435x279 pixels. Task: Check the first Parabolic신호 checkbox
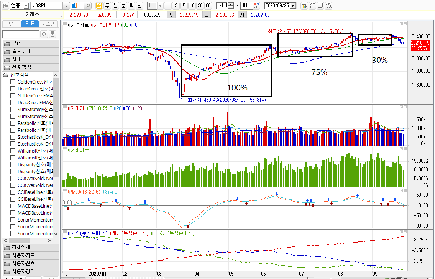tap(13, 123)
